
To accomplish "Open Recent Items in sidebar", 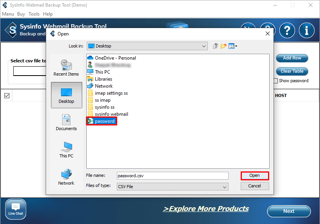I will tap(66, 68).
